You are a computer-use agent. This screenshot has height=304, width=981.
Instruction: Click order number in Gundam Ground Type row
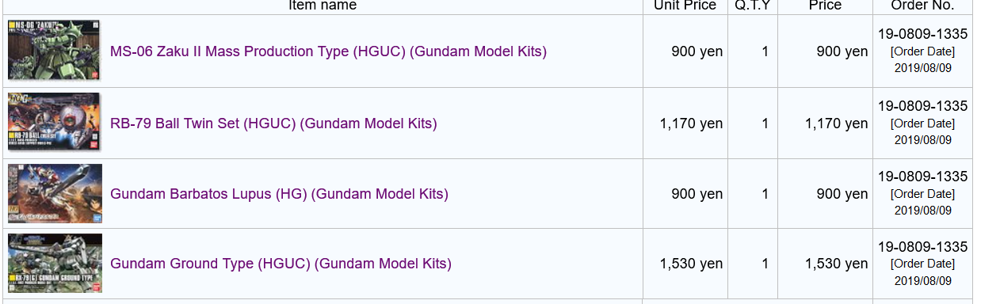(x=922, y=247)
